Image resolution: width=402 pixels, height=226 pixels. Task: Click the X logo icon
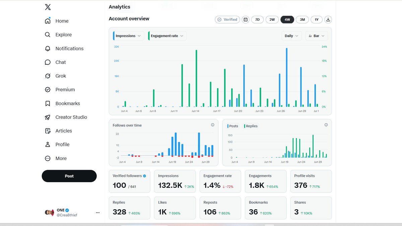(x=48, y=7)
